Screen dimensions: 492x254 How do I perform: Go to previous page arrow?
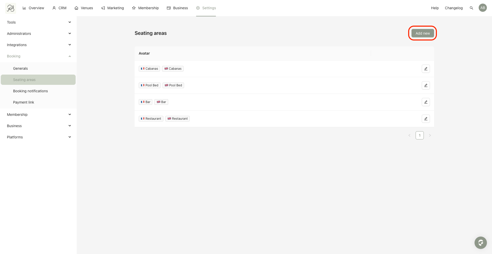(409, 135)
